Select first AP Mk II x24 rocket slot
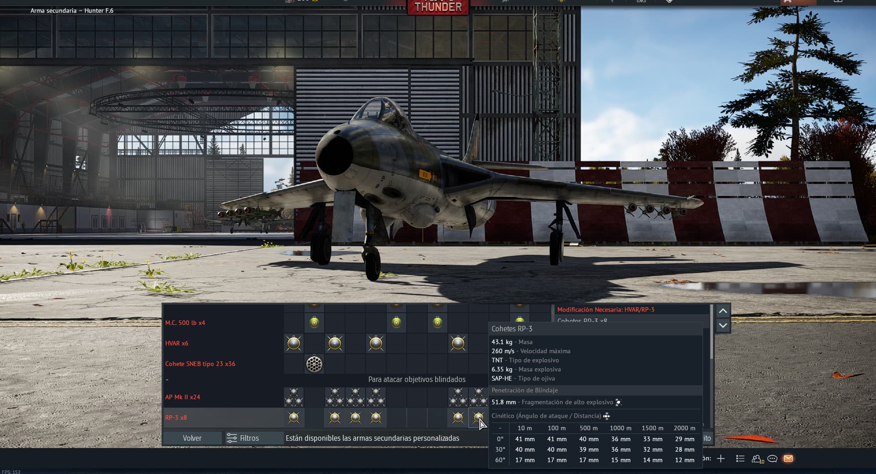The width and height of the screenshot is (876, 474). pyautogui.click(x=294, y=397)
